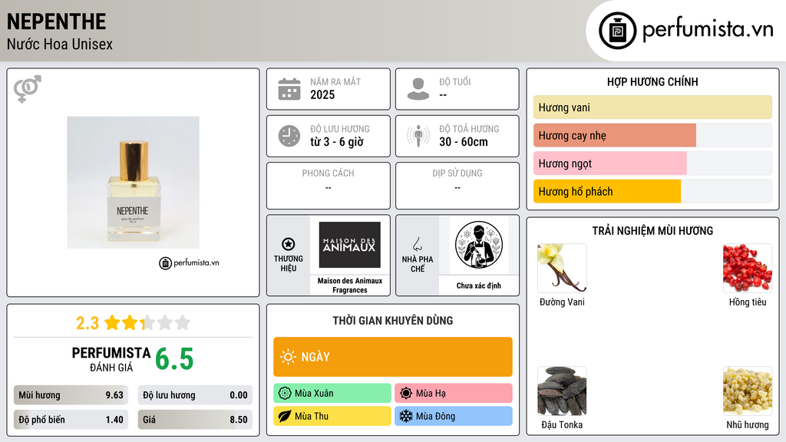Click the last grey rating star
The width and height of the screenshot is (786, 442).
183,322
